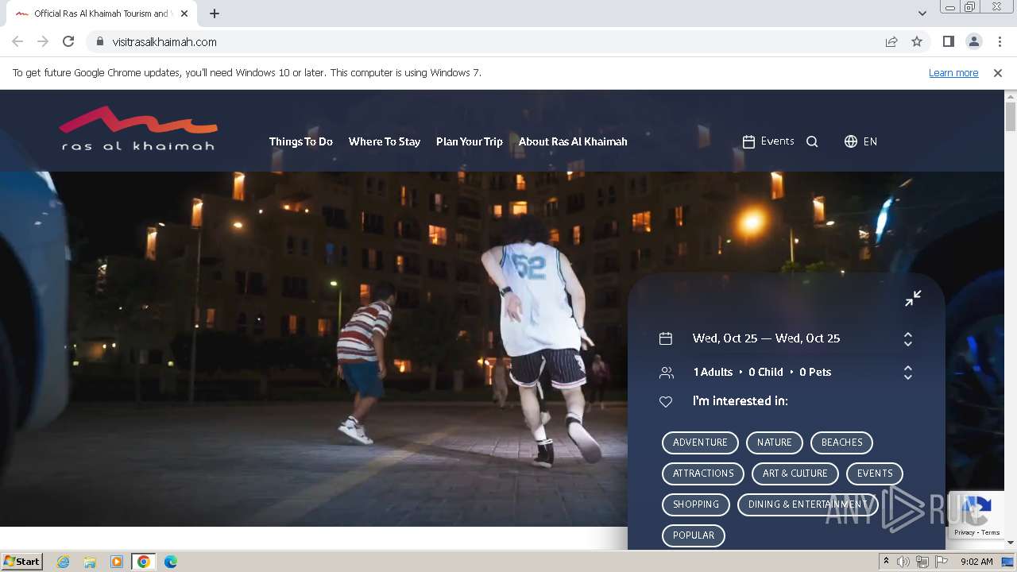This screenshot has width=1017, height=572.
Task: Click the Action Center flag icon
Action: point(942,562)
